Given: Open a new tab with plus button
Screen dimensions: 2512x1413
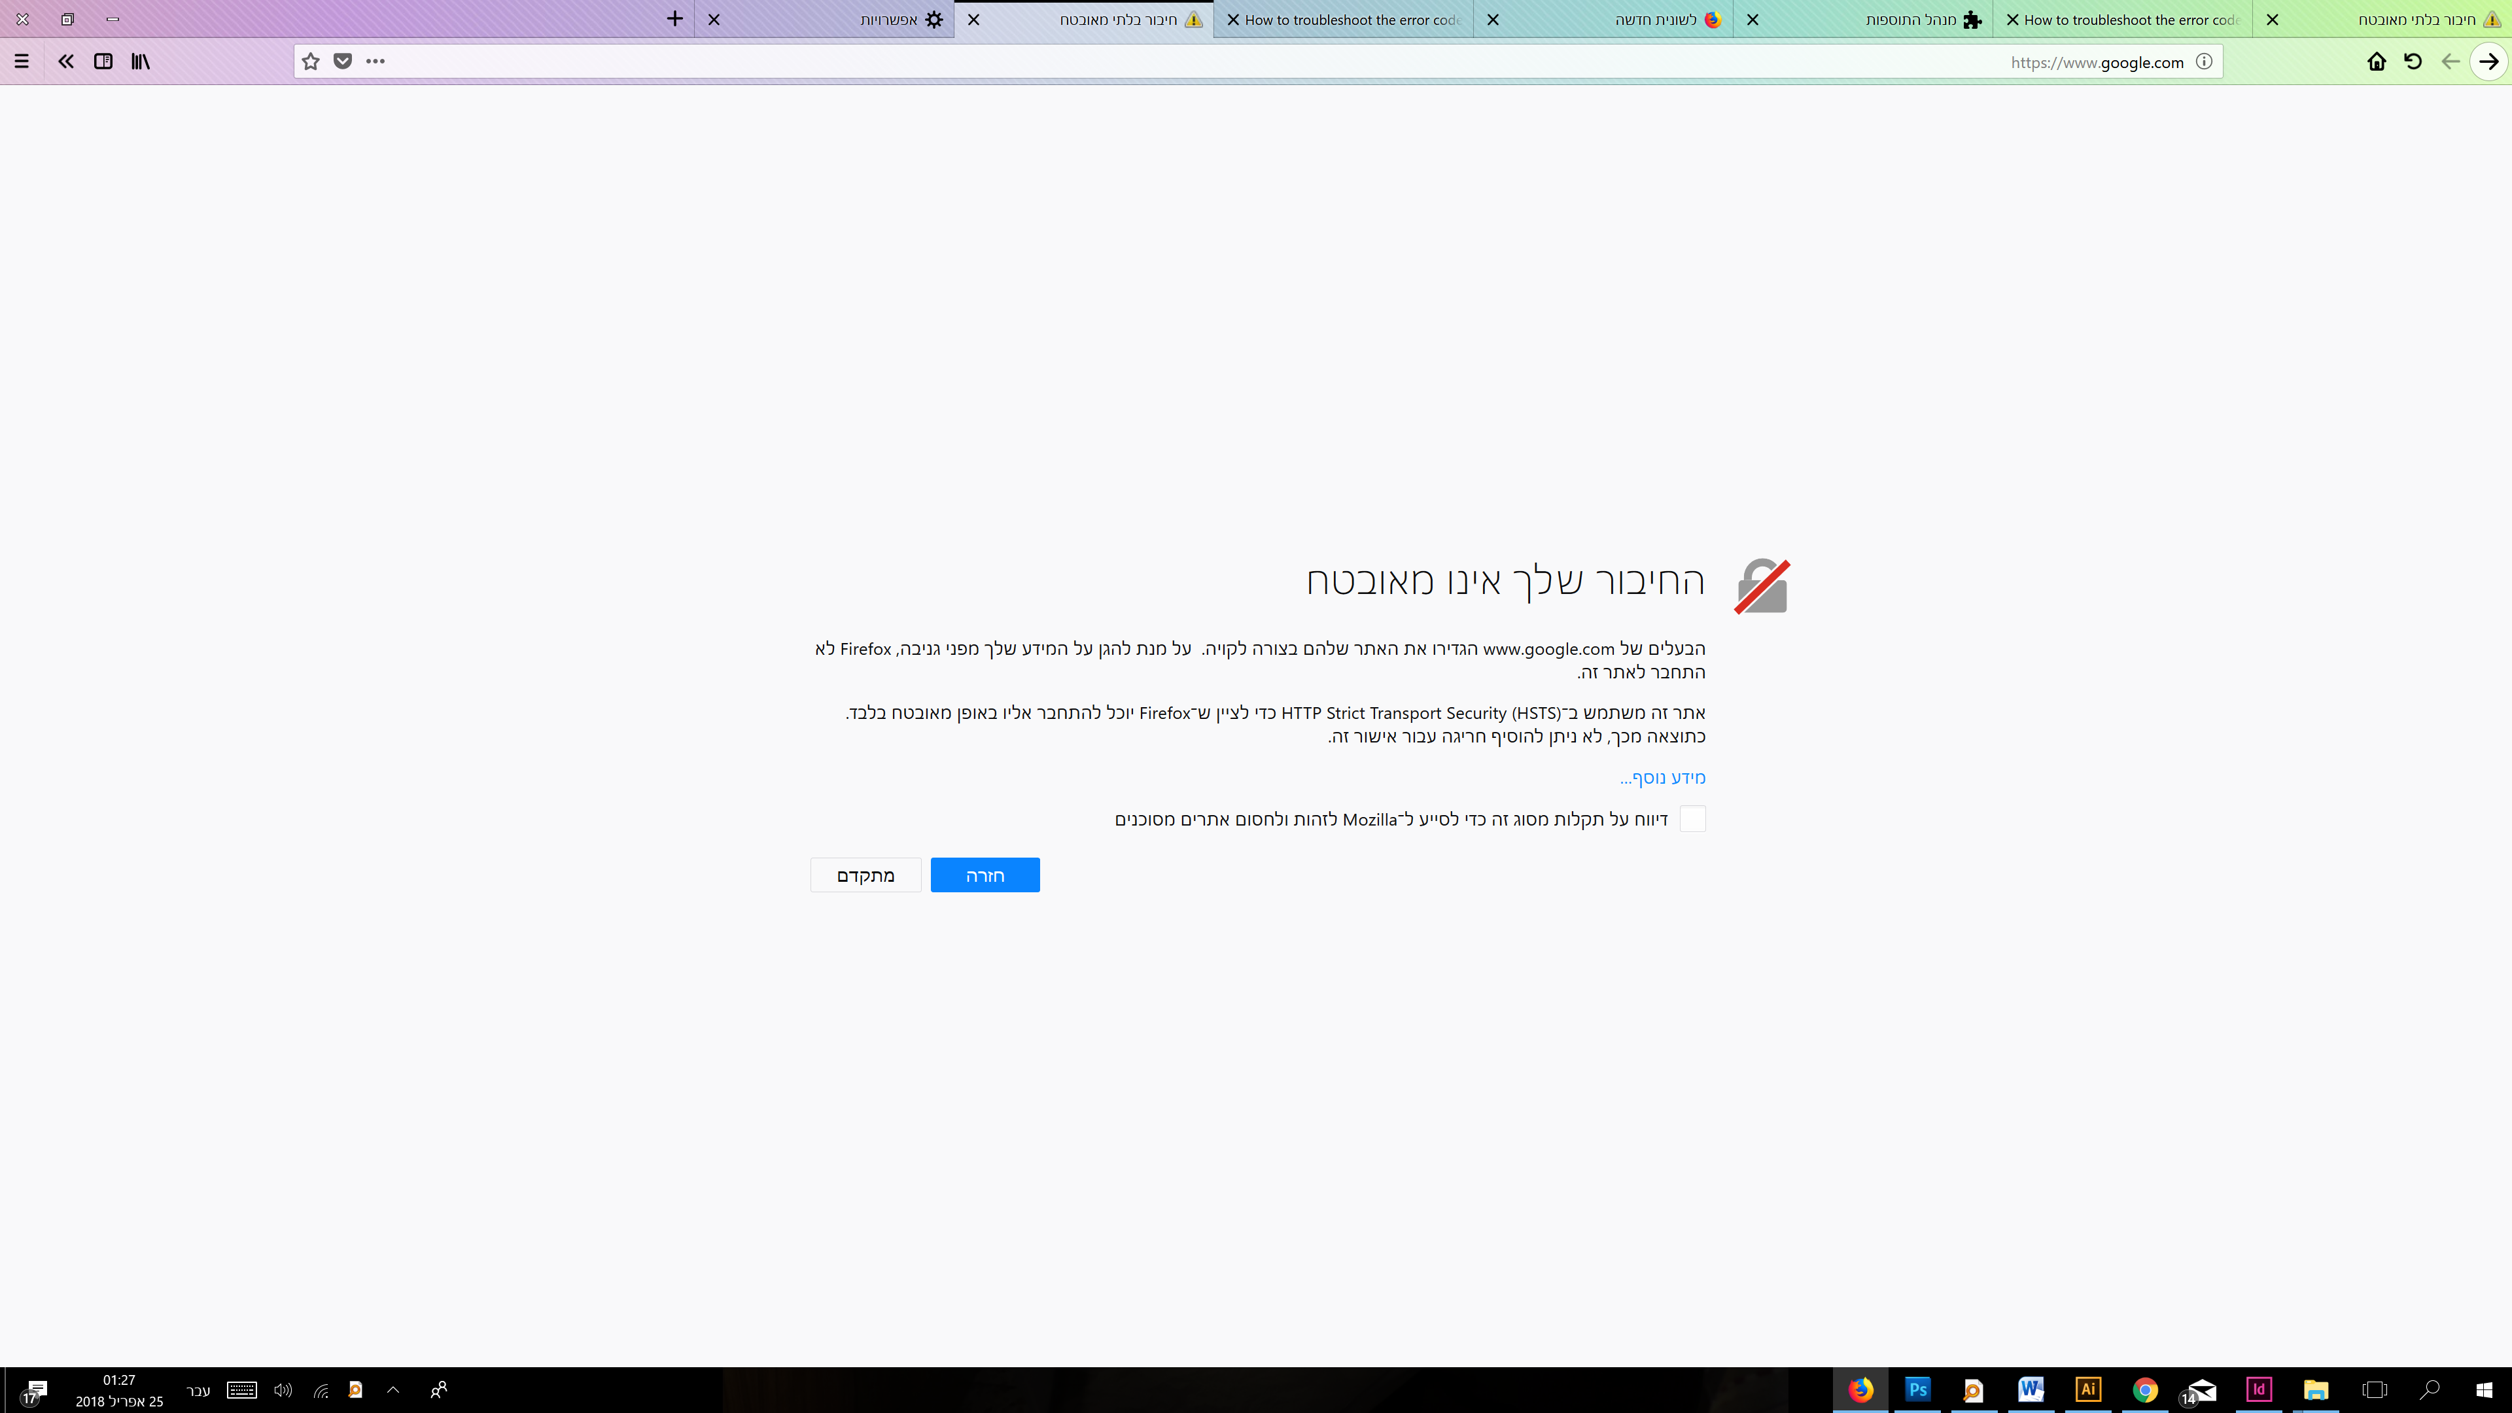Looking at the screenshot, I should coord(675,18).
